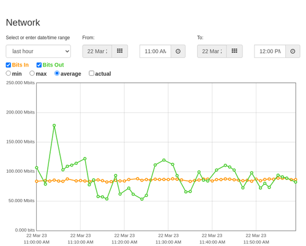The height and width of the screenshot is (246, 306).
Task: Click the '250.000 Mbits' axis label
Action: [x=20, y=83]
